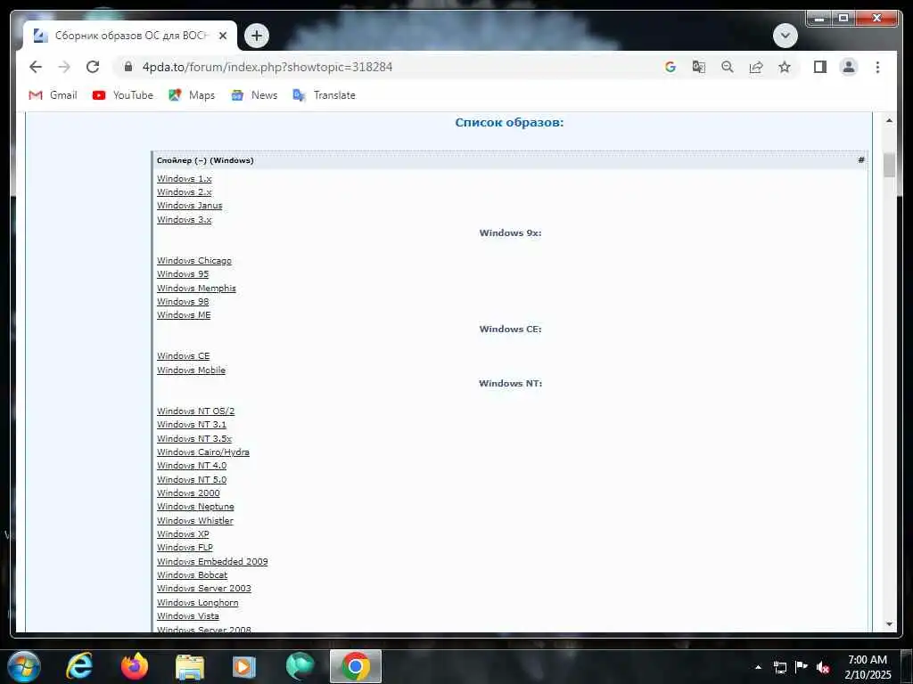Go back to the previous page

pyautogui.click(x=36, y=67)
